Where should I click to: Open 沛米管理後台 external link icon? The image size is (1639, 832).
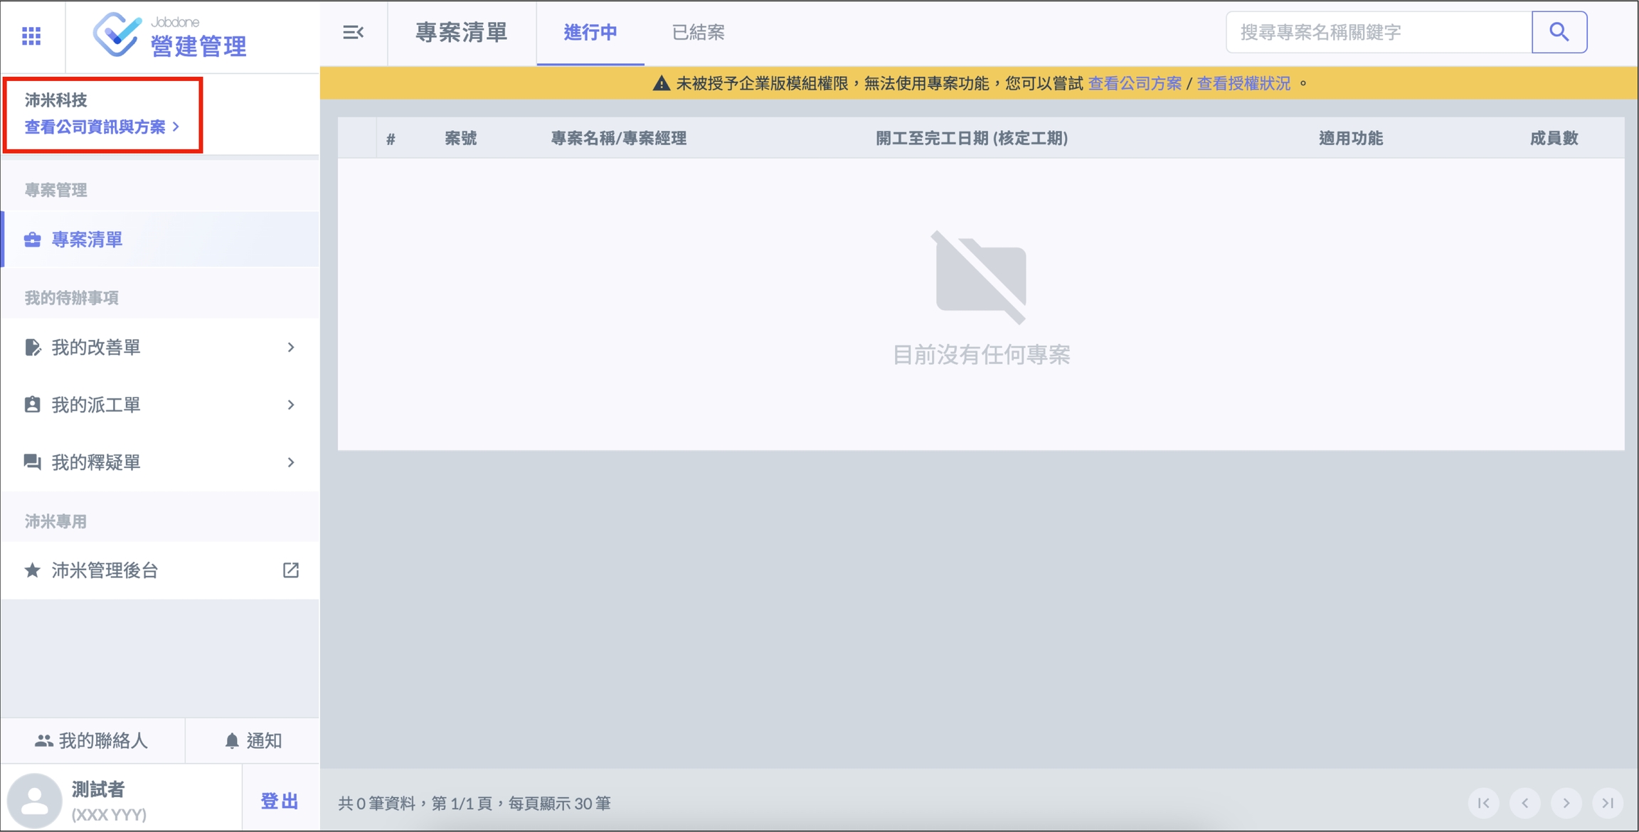[x=290, y=570]
